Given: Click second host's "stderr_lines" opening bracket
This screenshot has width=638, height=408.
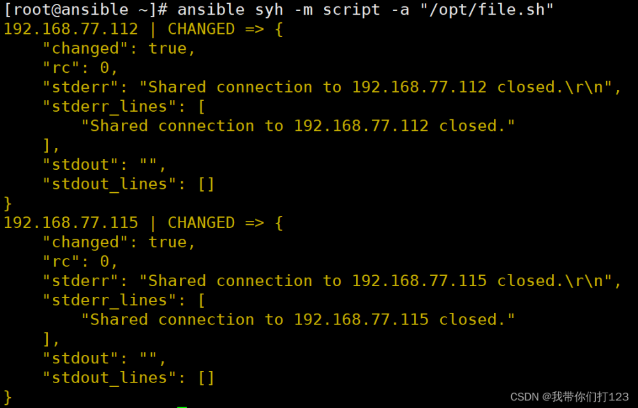Looking at the screenshot, I should (x=202, y=301).
